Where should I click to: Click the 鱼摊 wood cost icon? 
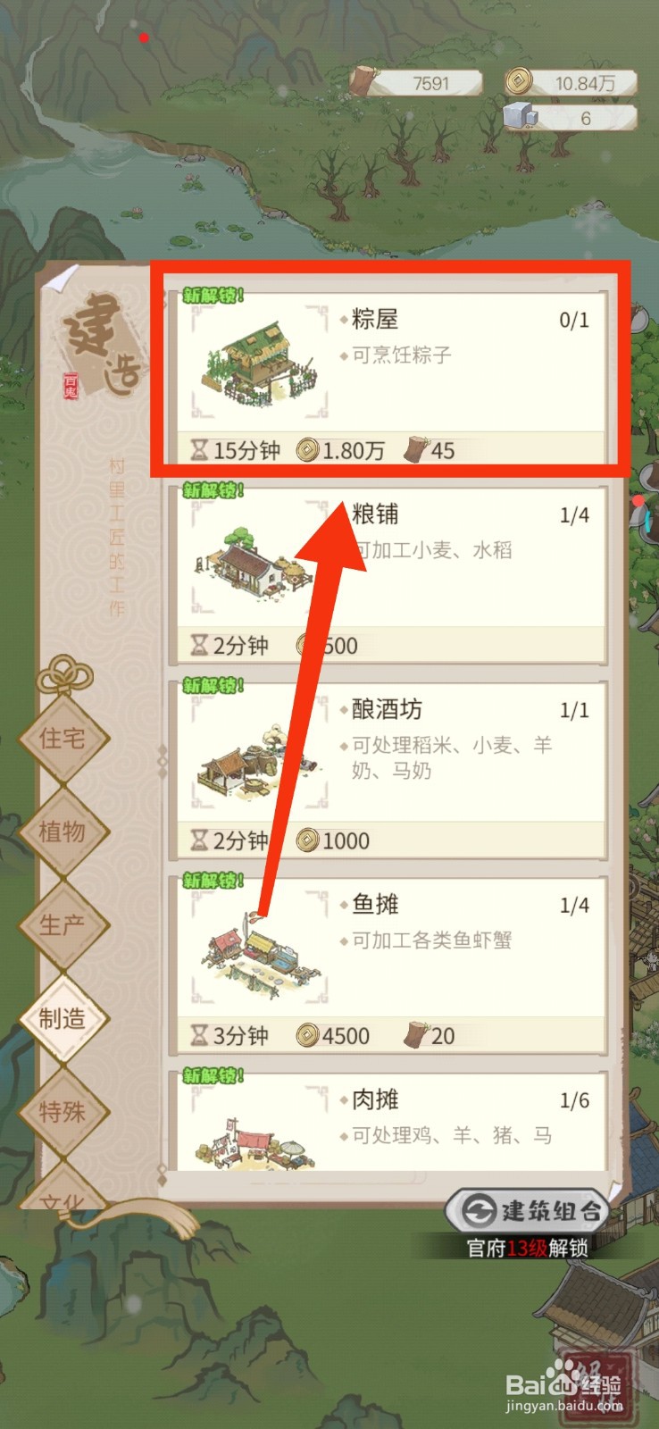click(416, 1035)
